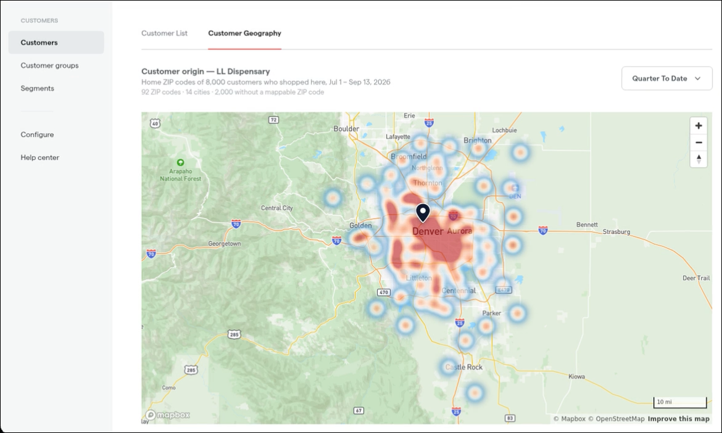
Task: Click the Brighton map label
Action: point(478,141)
